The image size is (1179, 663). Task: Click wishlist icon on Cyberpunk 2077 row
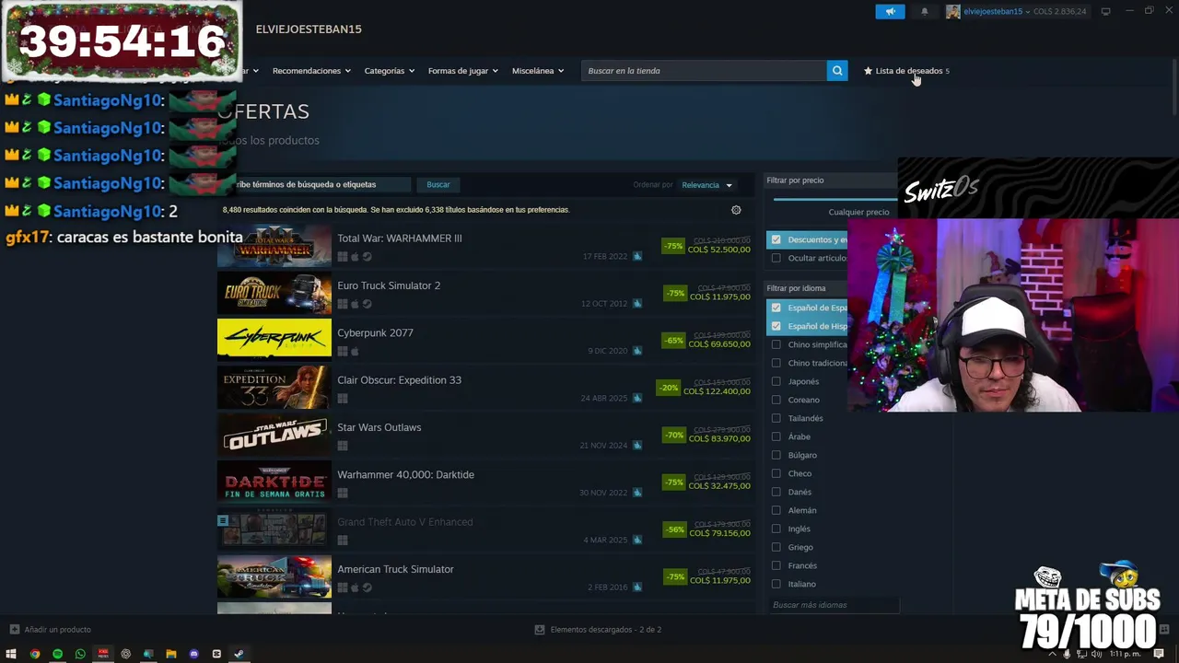(636, 351)
